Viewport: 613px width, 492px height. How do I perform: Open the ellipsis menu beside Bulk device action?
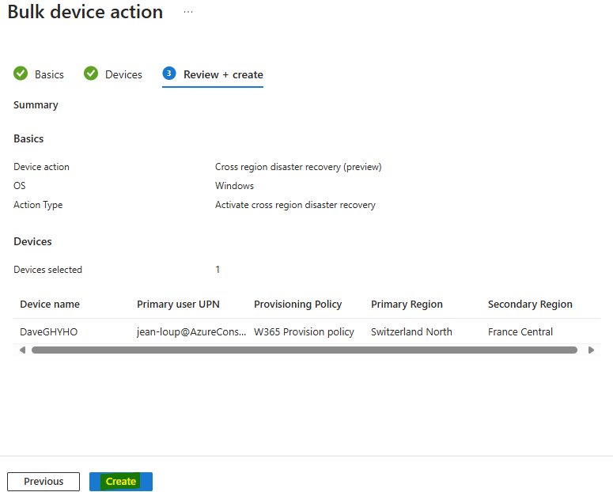(188, 12)
